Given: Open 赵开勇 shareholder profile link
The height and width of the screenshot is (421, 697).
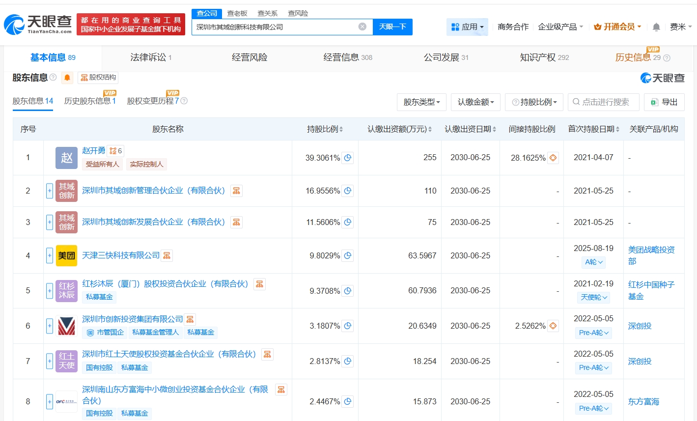Looking at the screenshot, I should coord(94,150).
